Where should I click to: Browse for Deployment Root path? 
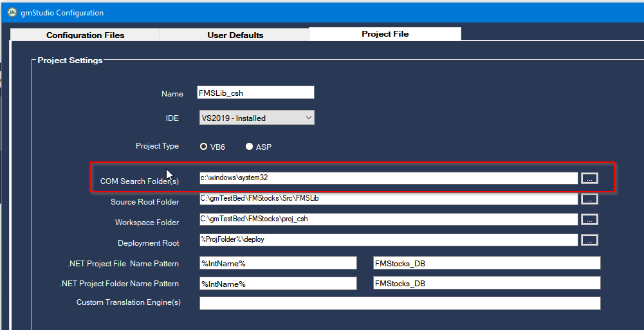pos(589,240)
